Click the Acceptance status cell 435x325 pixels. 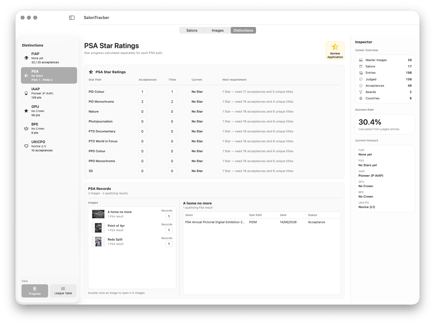317,222
